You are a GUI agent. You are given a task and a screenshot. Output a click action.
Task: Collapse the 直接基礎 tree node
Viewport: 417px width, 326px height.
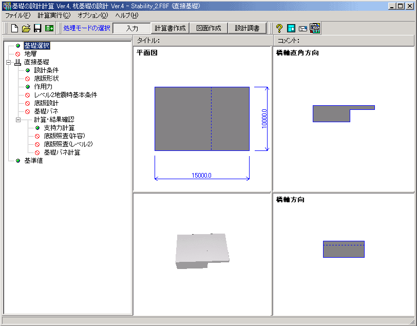click(x=9, y=62)
